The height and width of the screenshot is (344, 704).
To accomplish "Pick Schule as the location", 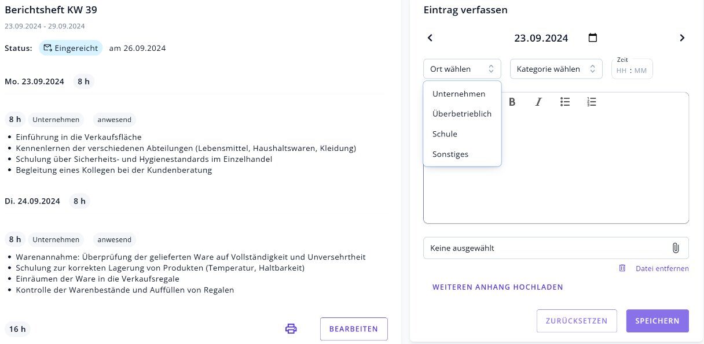I will (445, 134).
